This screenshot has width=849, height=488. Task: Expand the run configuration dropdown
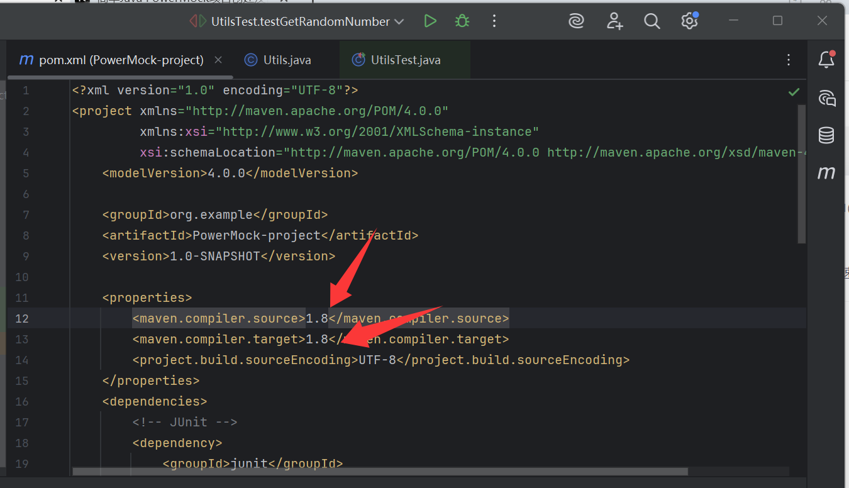pos(399,21)
